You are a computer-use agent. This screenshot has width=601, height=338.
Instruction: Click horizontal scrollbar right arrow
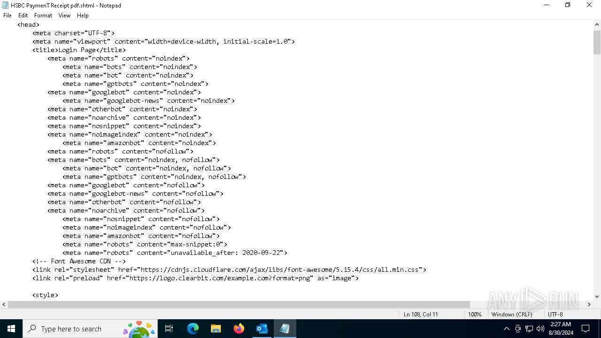[x=589, y=304]
